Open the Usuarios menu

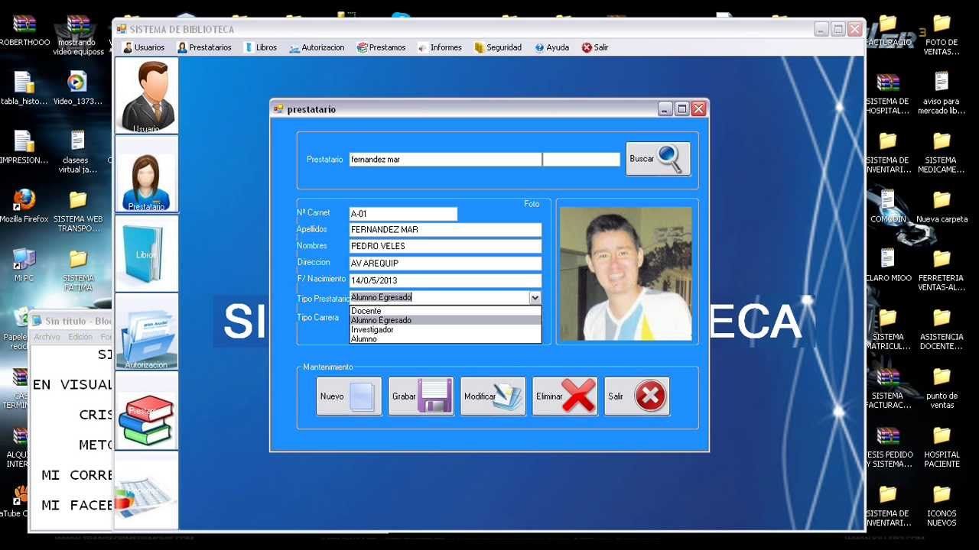(144, 47)
